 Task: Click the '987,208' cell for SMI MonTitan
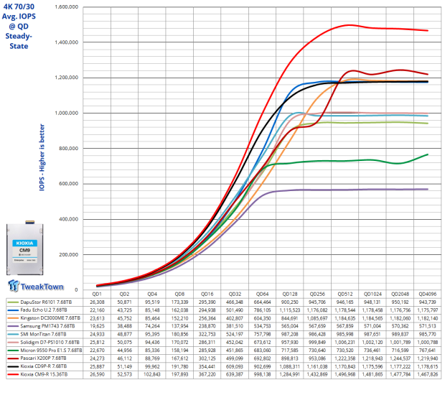pyautogui.click(x=290, y=335)
